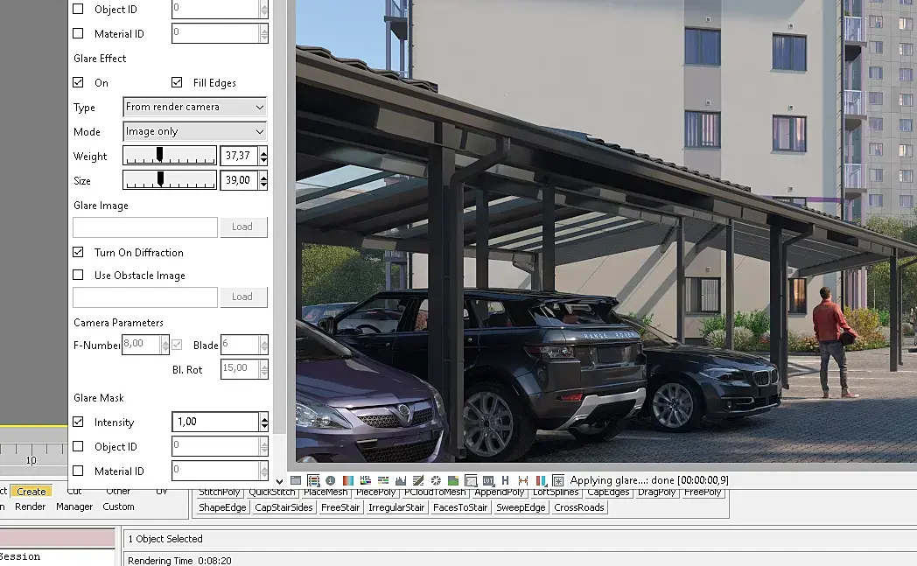The width and height of the screenshot is (917, 566).
Task: Toggle the Fill Edges checkbox
Action: [x=177, y=82]
